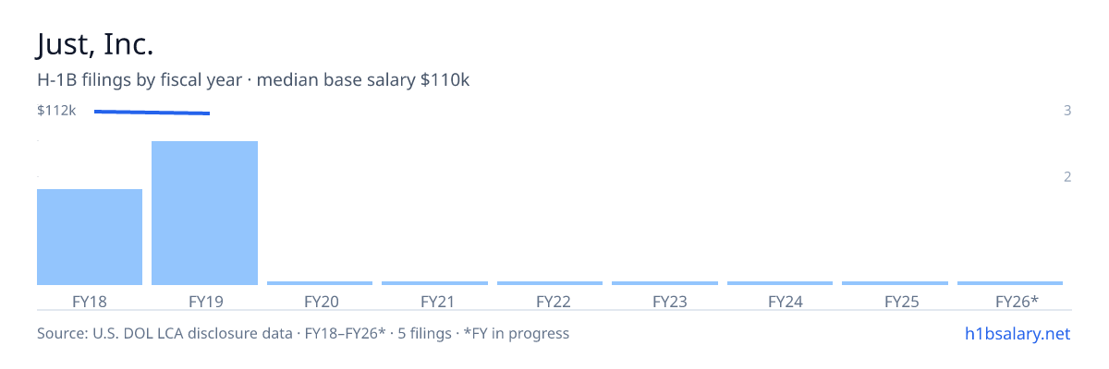Image resolution: width=1109 pixels, height=369 pixels.
Task: Select the FY24 bar
Action: (780, 283)
